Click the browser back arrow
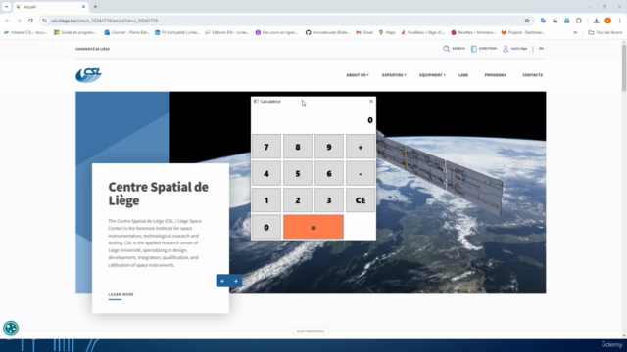 [7, 21]
